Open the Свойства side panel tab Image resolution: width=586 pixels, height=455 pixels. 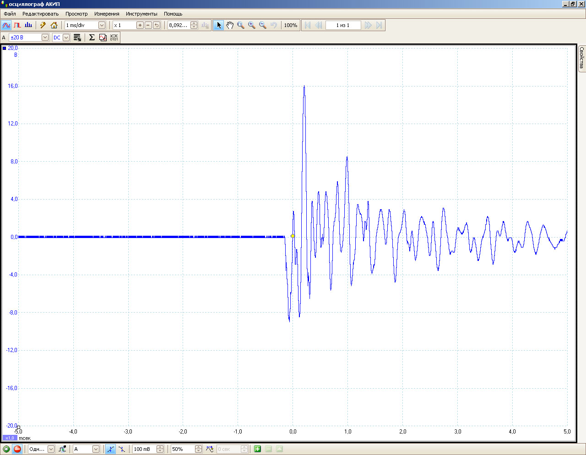pos(581,58)
